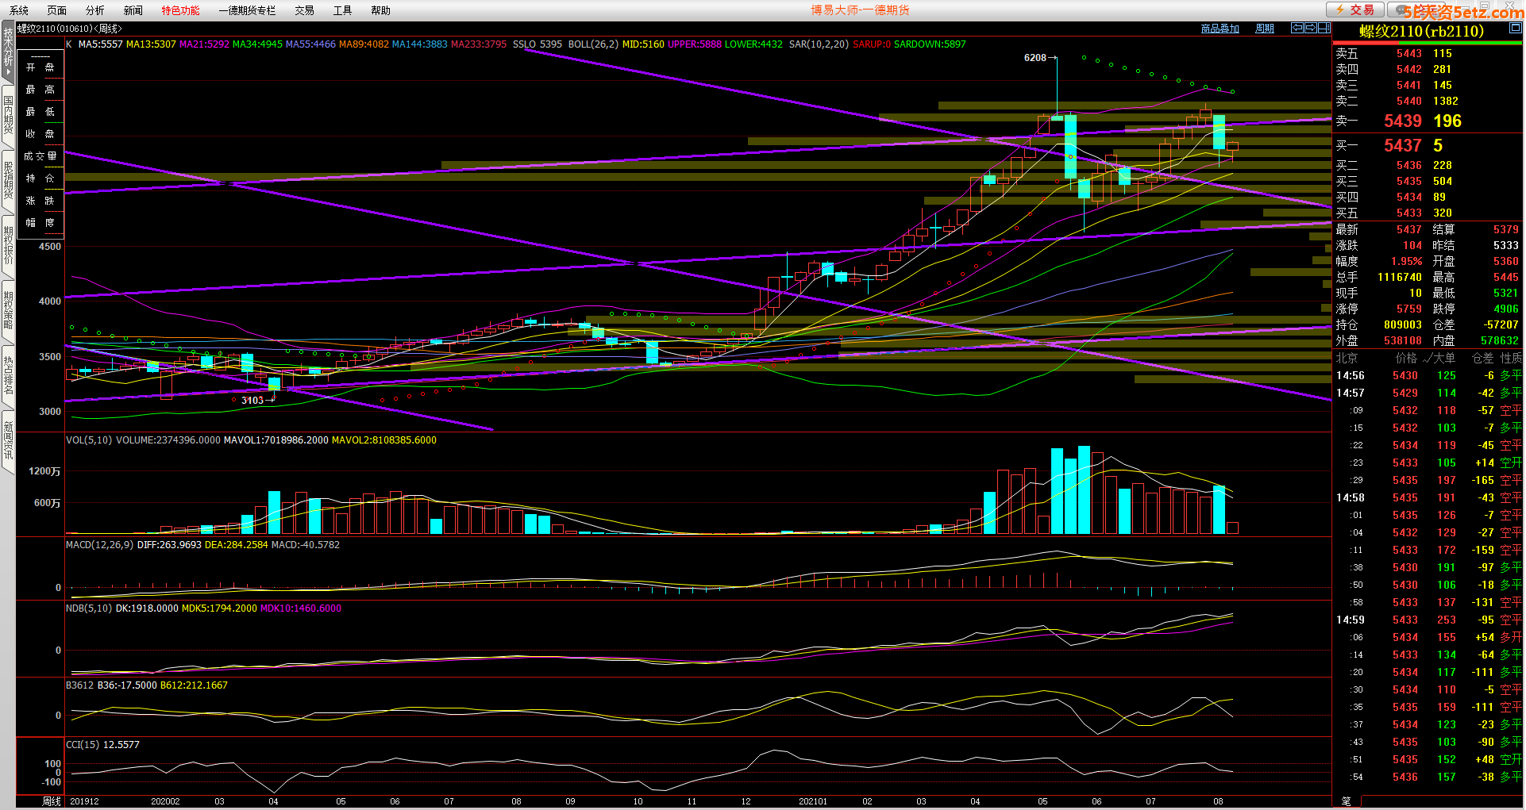The height and width of the screenshot is (810, 1526).
Task: Open the 特色功能 menu
Action: 180,10
